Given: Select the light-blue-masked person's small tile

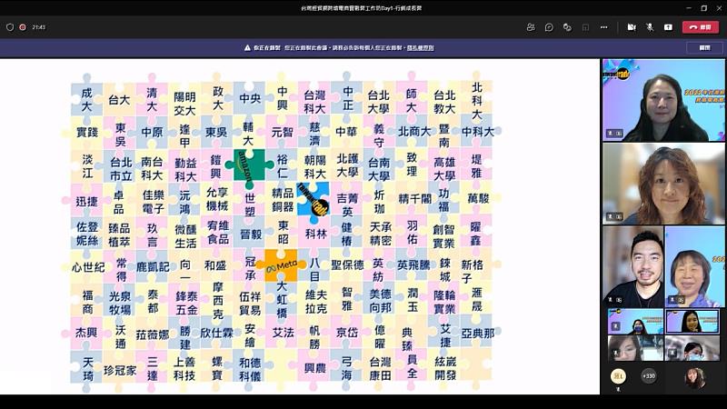Looking at the screenshot, I should click(692, 348).
